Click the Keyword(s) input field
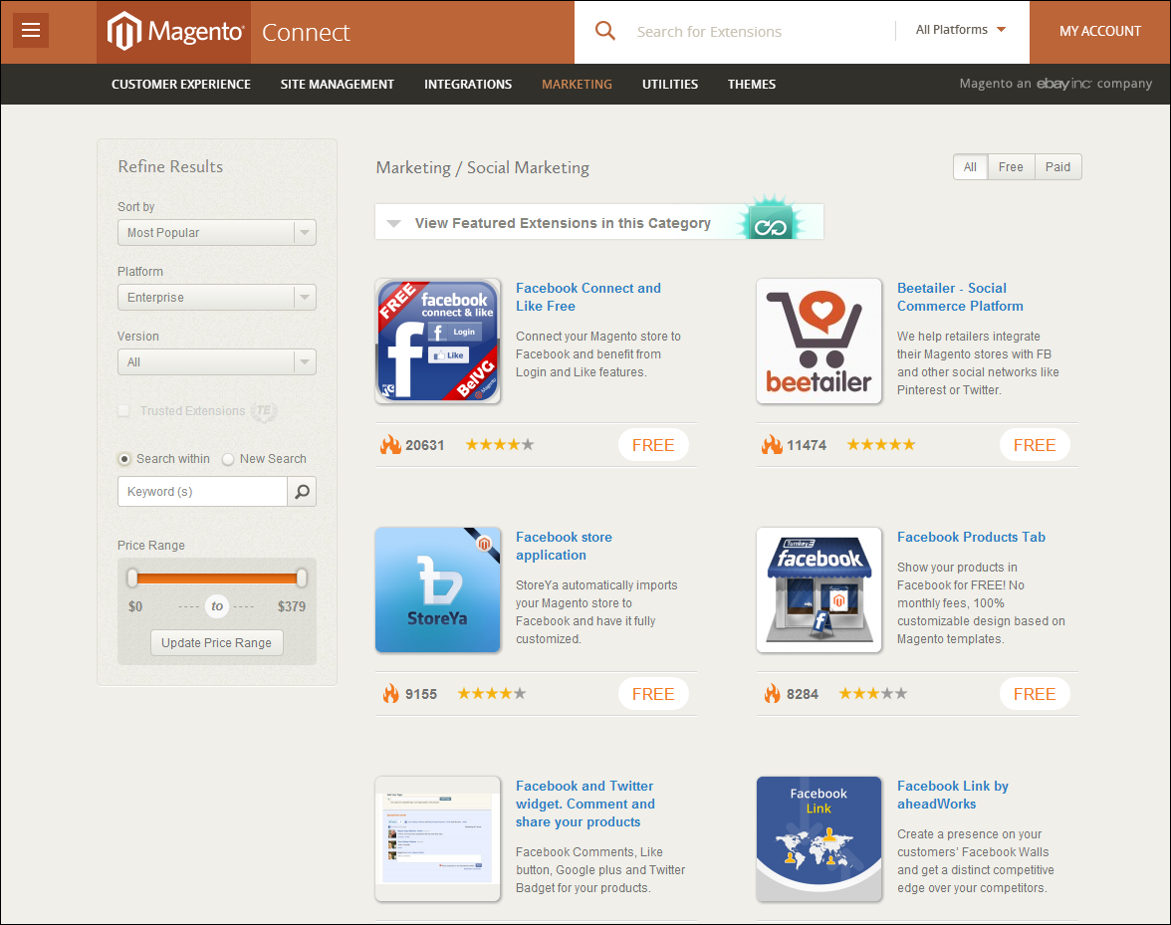The width and height of the screenshot is (1171, 925). click(202, 491)
